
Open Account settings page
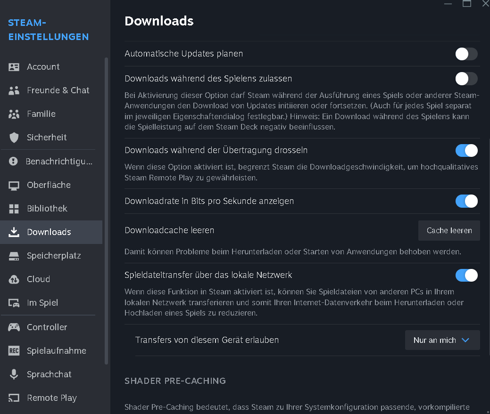43,67
